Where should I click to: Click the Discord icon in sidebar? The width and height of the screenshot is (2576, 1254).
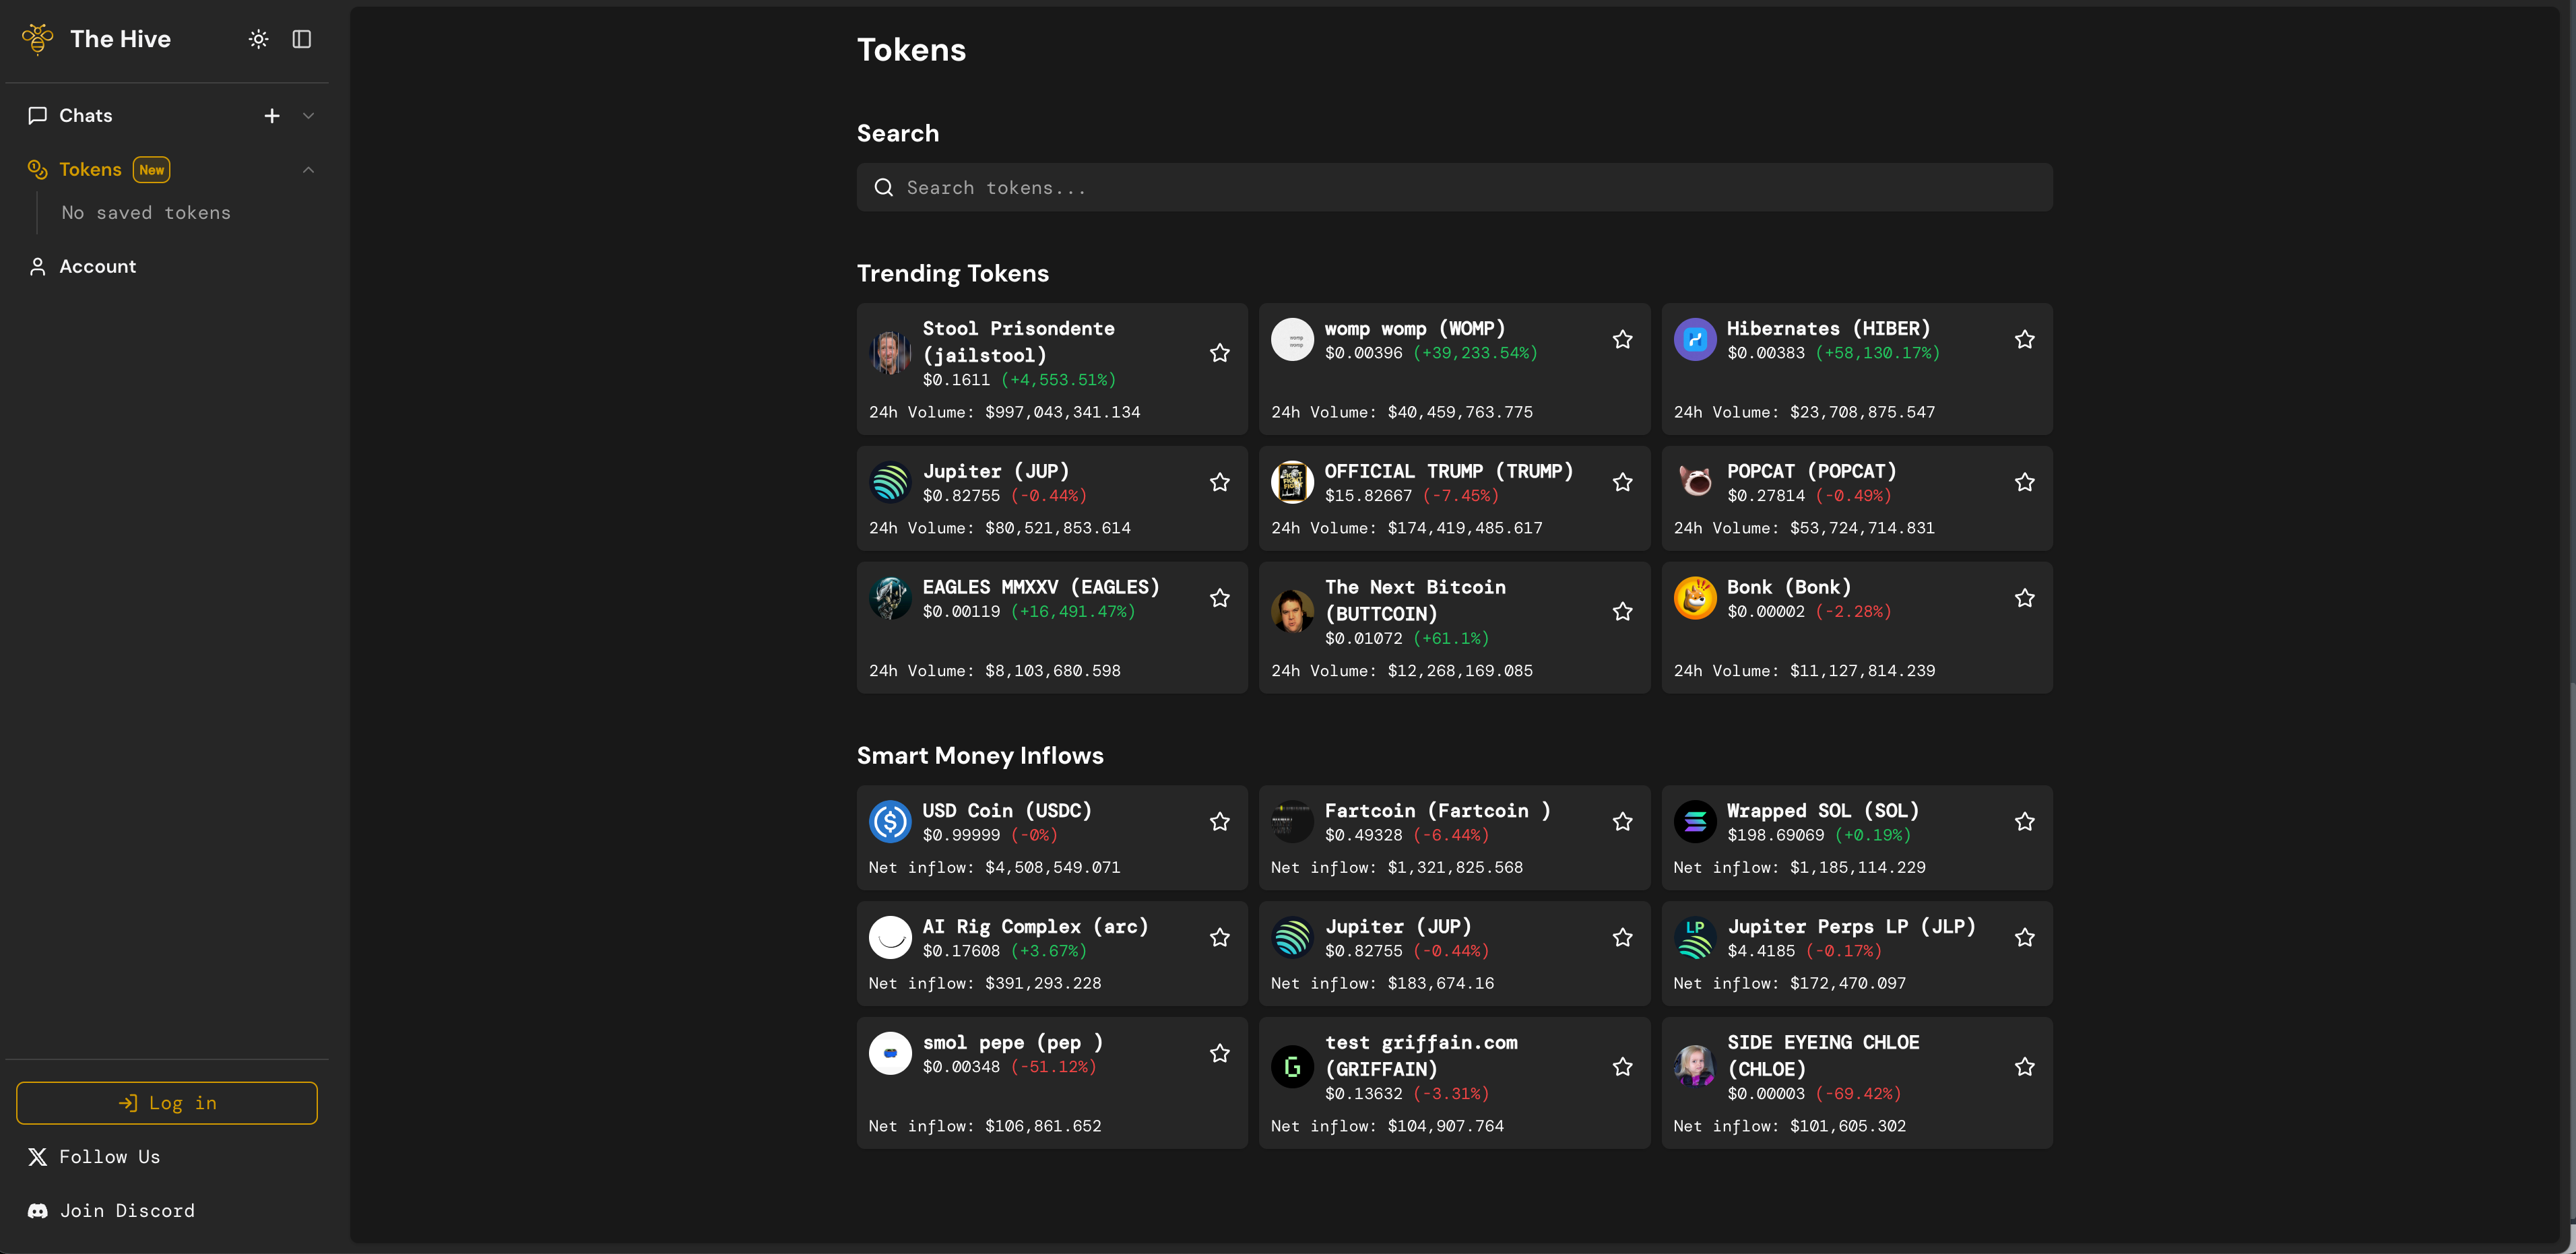[x=38, y=1211]
